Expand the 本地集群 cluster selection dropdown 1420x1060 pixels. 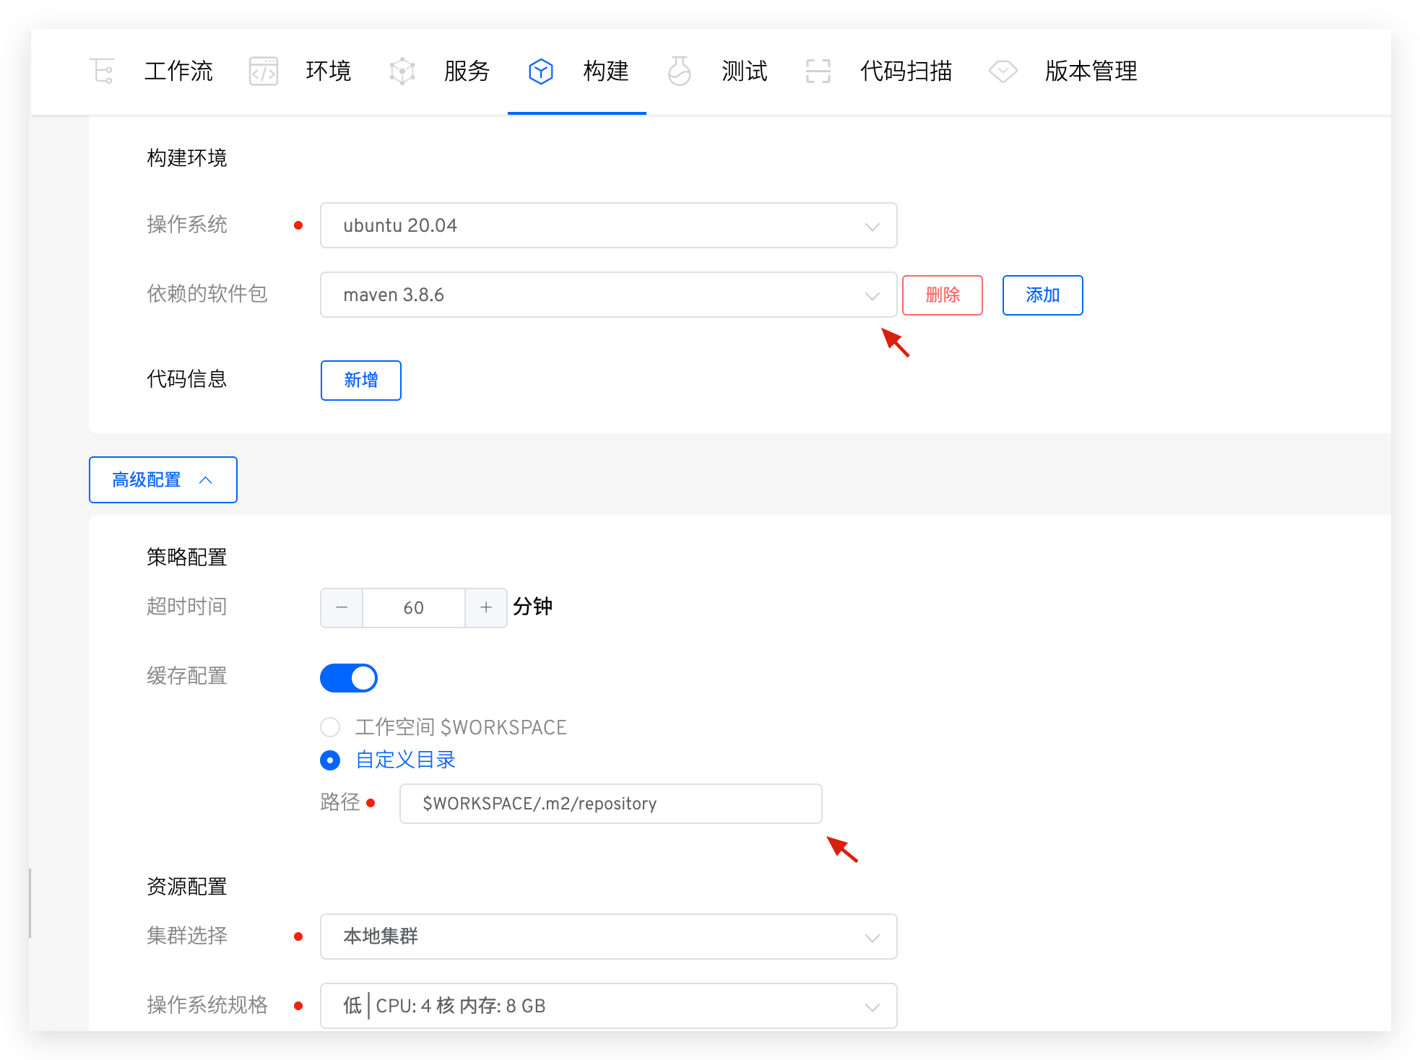click(x=608, y=937)
